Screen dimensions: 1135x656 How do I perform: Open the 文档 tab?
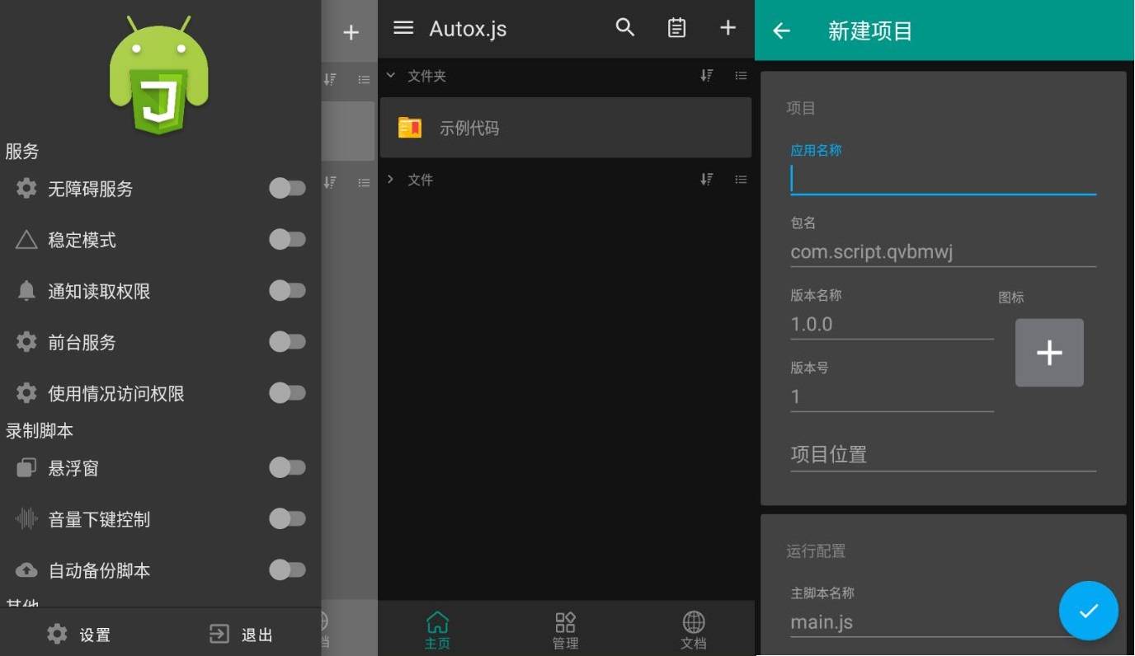point(694,630)
